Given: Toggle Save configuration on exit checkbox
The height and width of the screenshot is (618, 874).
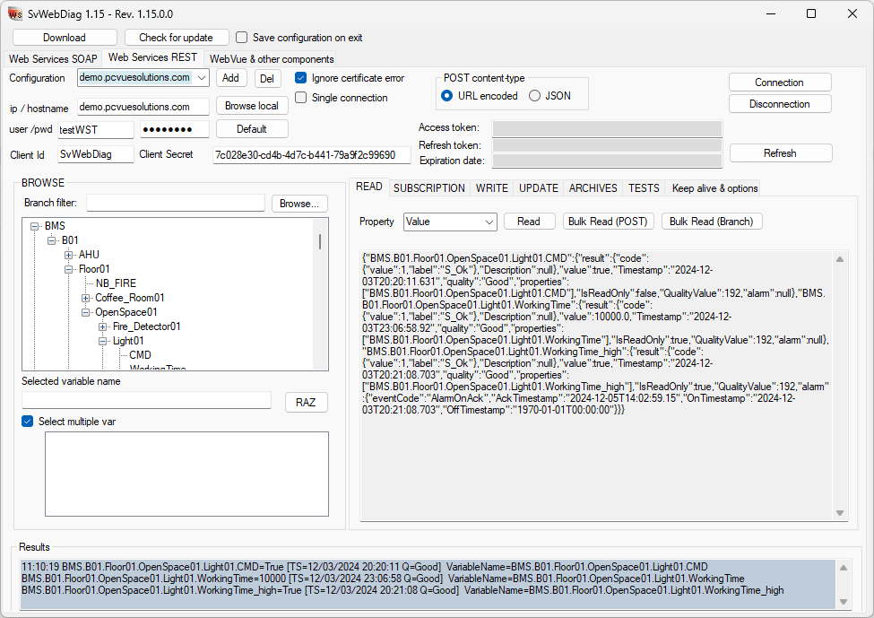Looking at the screenshot, I should (241, 38).
